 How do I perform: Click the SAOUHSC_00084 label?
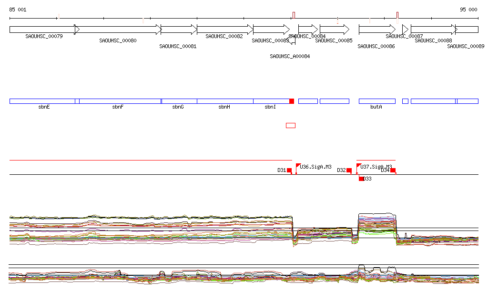tap(307, 36)
